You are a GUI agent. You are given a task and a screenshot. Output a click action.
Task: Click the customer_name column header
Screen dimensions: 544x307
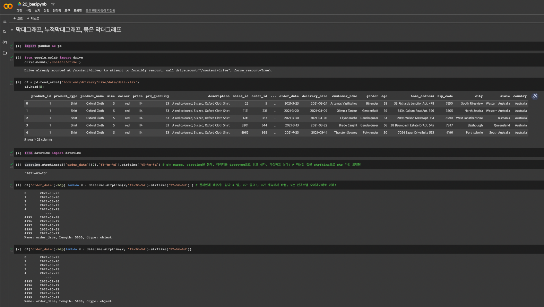344,96
